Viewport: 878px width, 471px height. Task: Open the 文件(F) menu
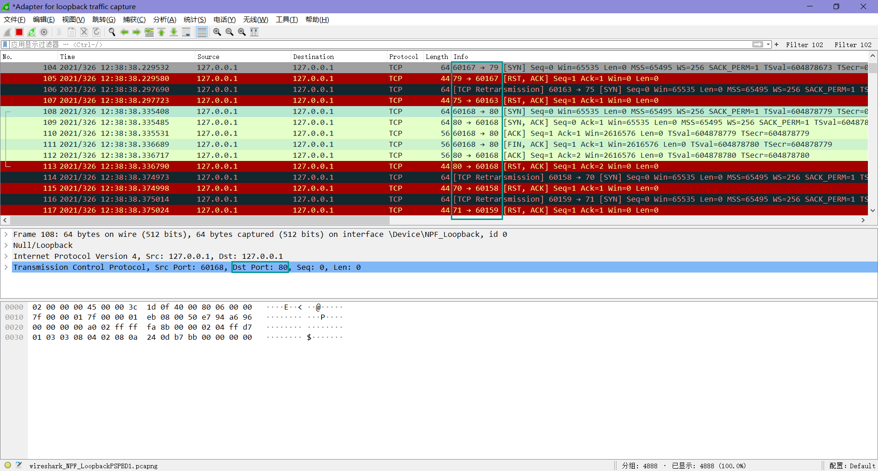[x=15, y=20]
